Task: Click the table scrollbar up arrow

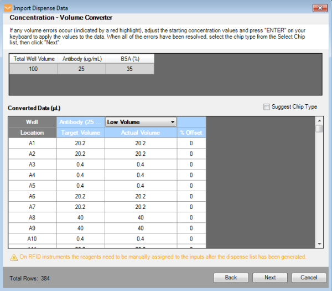Action: click(x=319, y=120)
